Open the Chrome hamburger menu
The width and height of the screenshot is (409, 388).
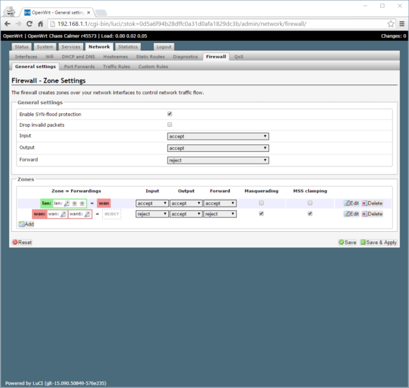(400, 24)
